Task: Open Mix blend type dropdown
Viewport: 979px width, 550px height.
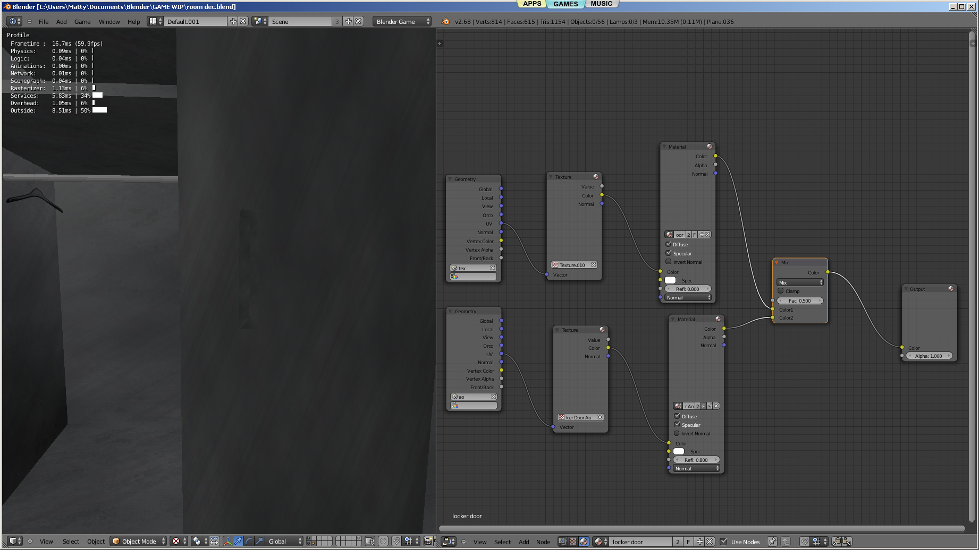Action: coord(800,282)
